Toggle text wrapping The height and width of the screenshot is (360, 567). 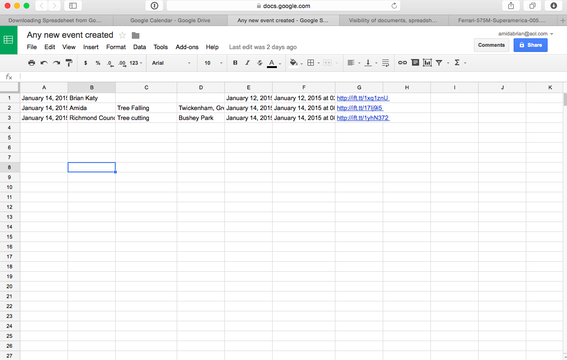click(385, 63)
